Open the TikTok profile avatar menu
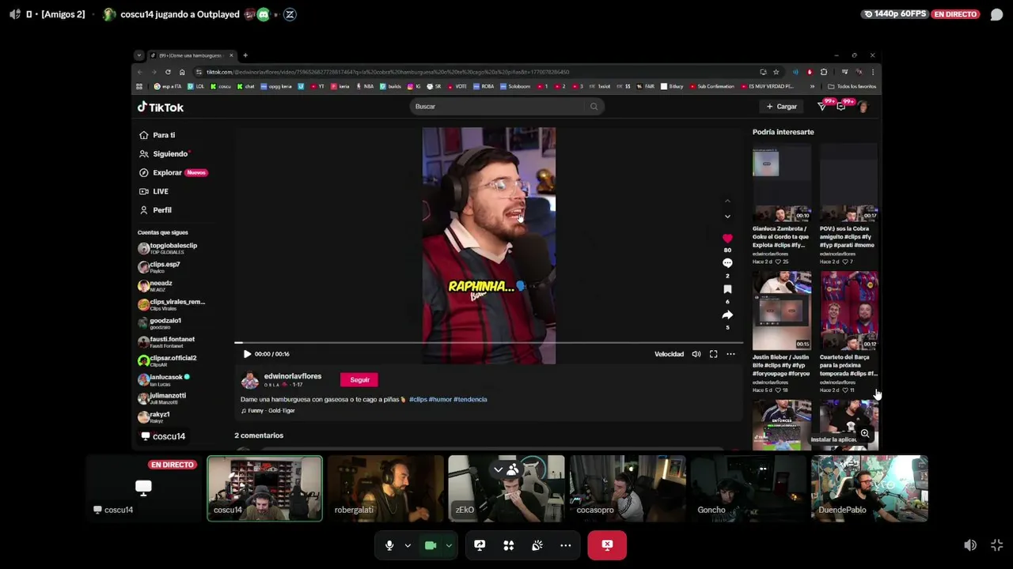The width and height of the screenshot is (1013, 569). click(863, 107)
